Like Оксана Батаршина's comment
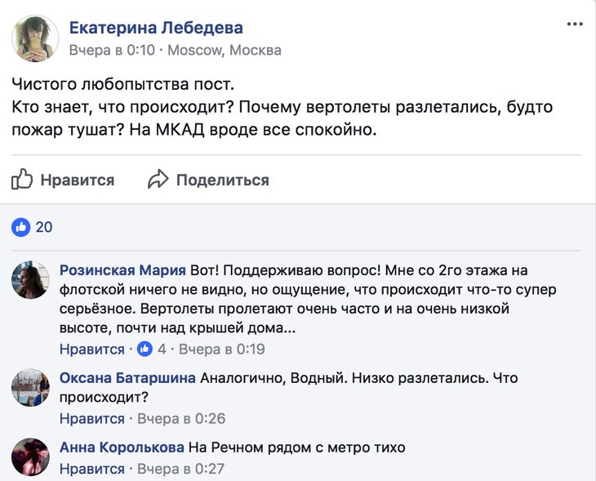The width and height of the screenshot is (596, 481). click(x=91, y=419)
